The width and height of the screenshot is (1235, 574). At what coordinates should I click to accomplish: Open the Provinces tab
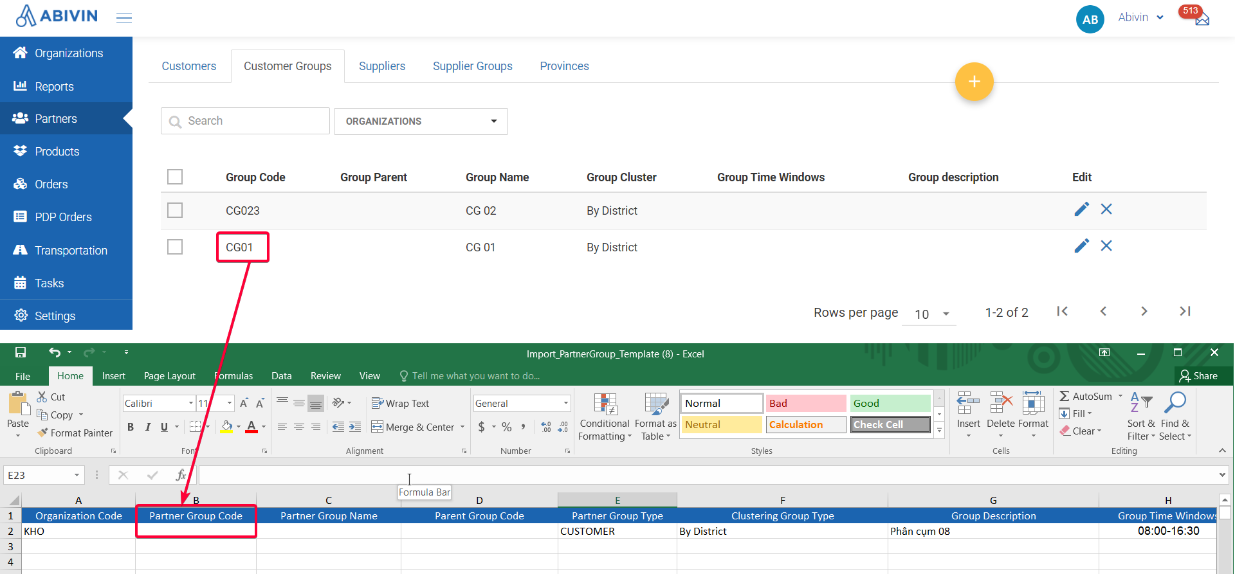(564, 66)
